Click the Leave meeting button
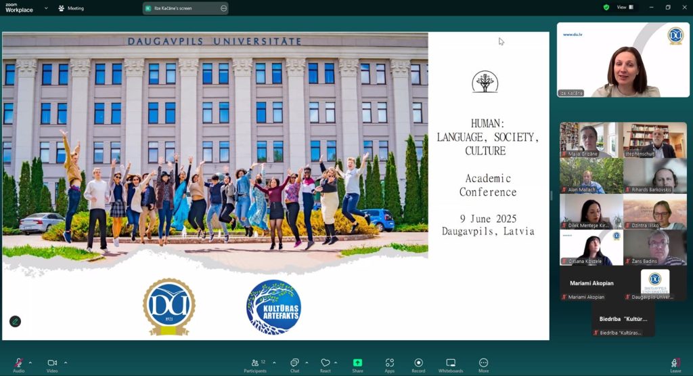Image resolution: width=693 pixels, height=376 pixels. click(675, 365)
